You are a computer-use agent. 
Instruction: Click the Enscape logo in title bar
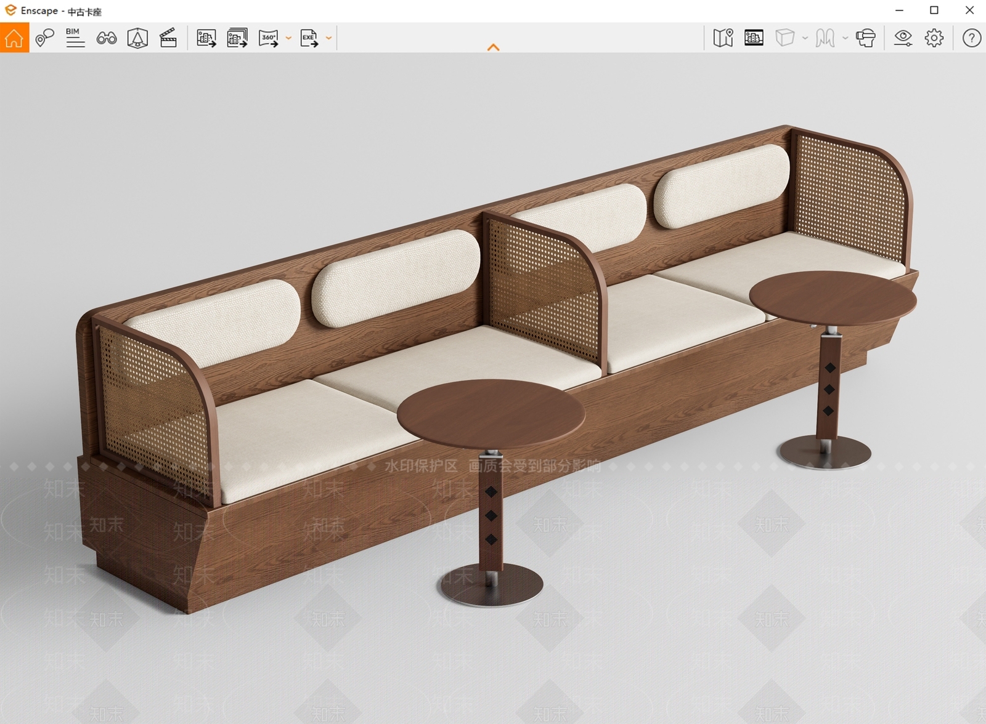click(x=10, y=10)
